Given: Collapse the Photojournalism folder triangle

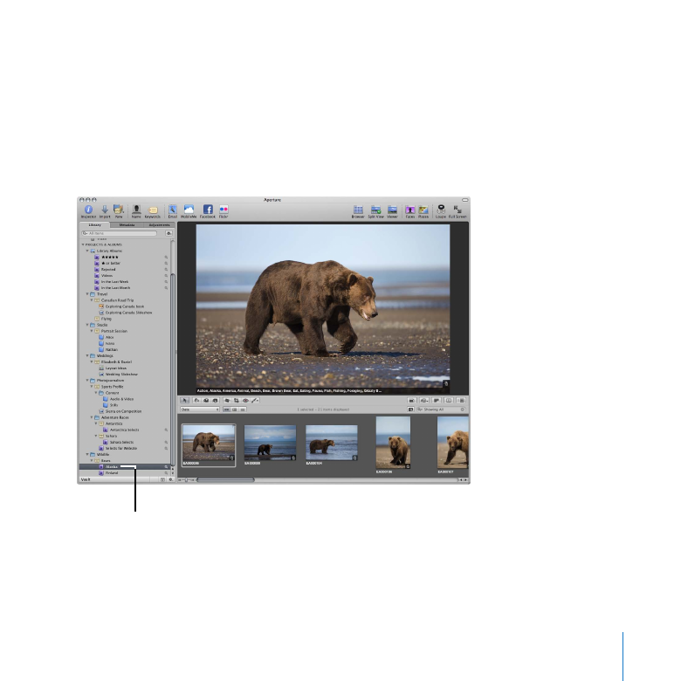Looking at the screenshot, I should (87, 381).
